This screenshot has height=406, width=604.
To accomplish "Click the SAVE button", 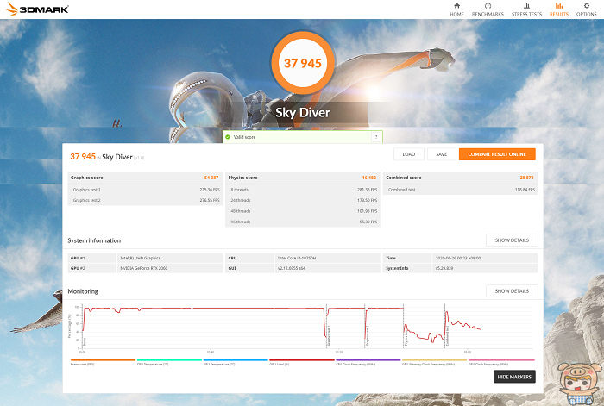I will [x=442, y=154].
